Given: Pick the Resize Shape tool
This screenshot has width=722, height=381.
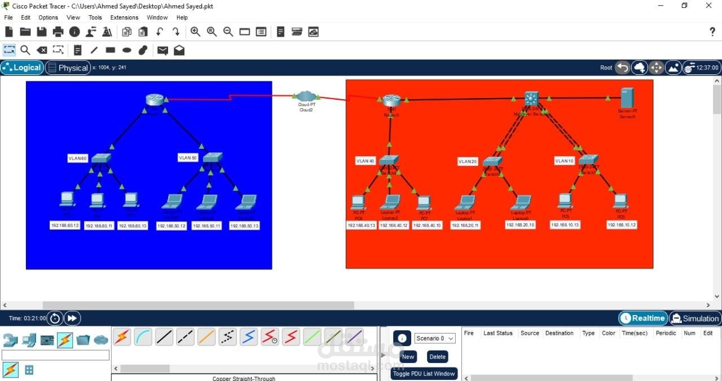Looking at the screenshot, I should point(58,50).
